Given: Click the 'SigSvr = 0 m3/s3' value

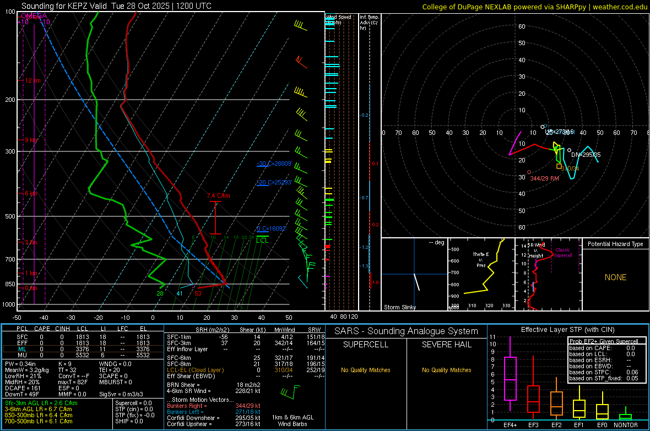Looking at the screenshot, I should 121,394.
